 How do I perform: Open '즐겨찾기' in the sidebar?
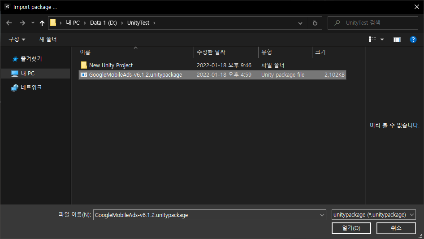coord(31,59)
